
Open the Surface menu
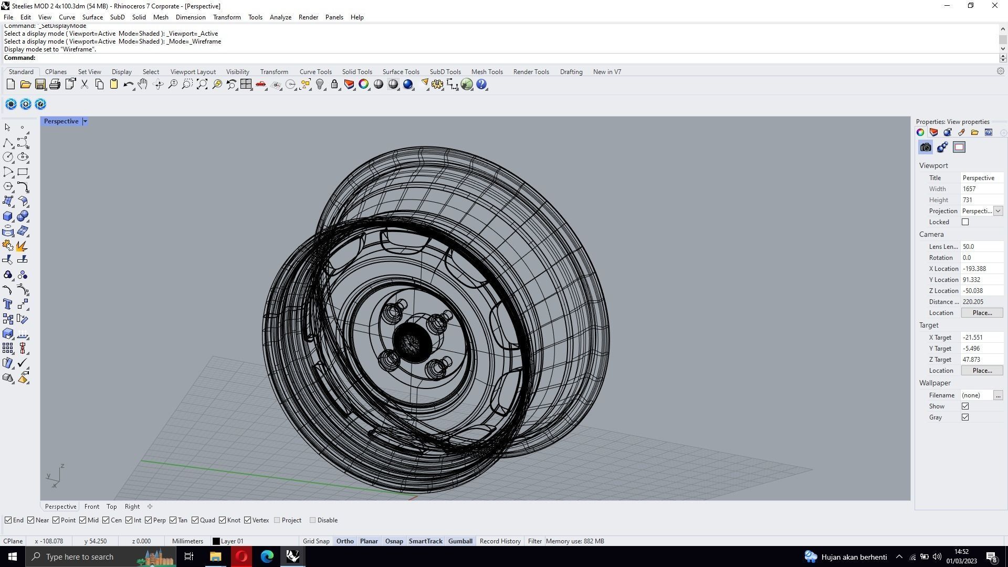pyautogui.click(x=92, y=17)
